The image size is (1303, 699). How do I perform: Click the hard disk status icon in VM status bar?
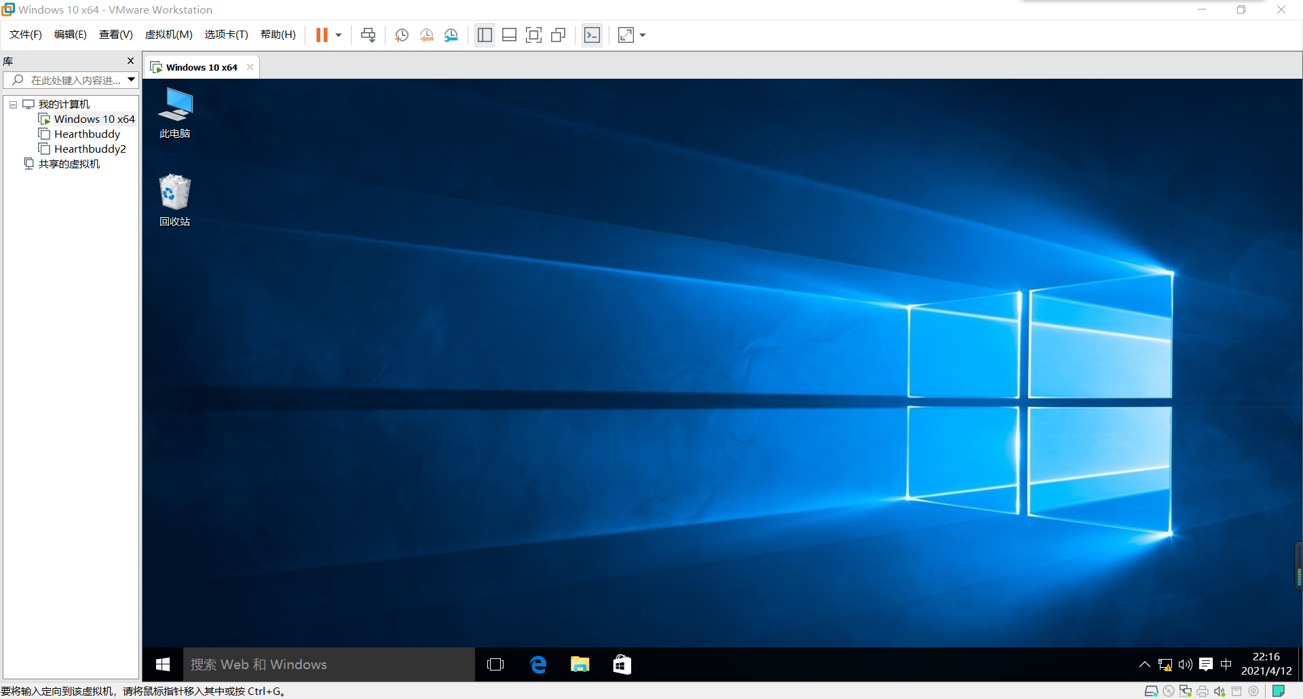click(x=1152, y=691)
